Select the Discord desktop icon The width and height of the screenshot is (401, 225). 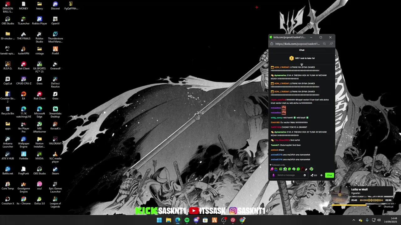point(55,6)
